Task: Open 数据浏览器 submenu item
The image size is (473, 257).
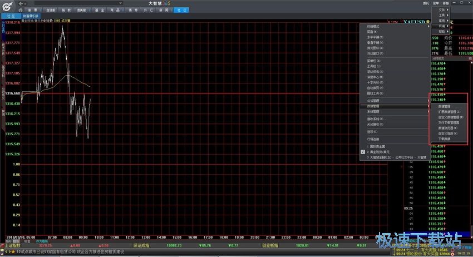Action: pyautogui.click(x=449, y=128)
